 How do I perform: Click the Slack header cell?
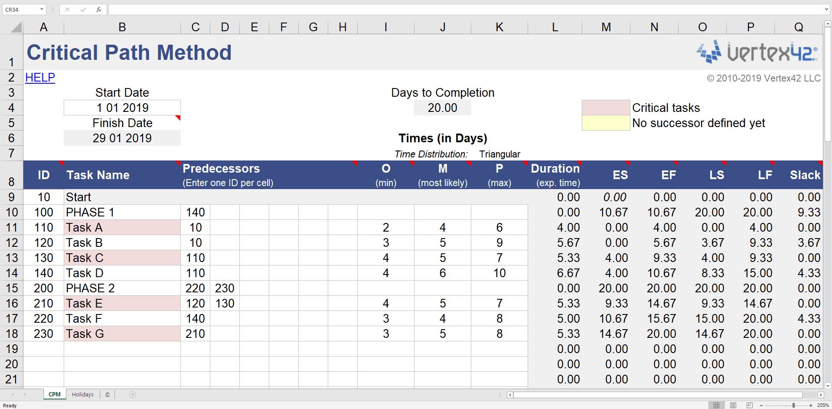tap(799, 175)
